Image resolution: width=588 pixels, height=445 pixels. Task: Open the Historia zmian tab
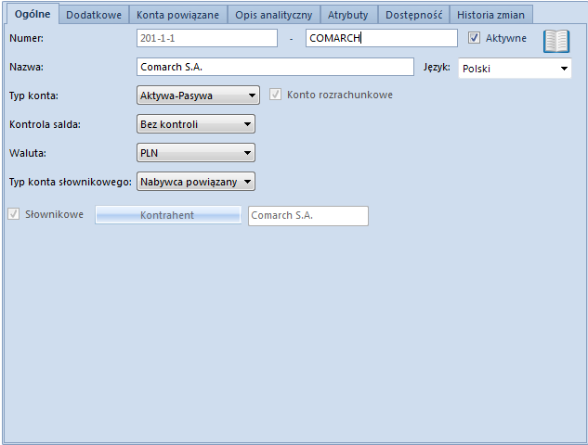coord(490,15)
